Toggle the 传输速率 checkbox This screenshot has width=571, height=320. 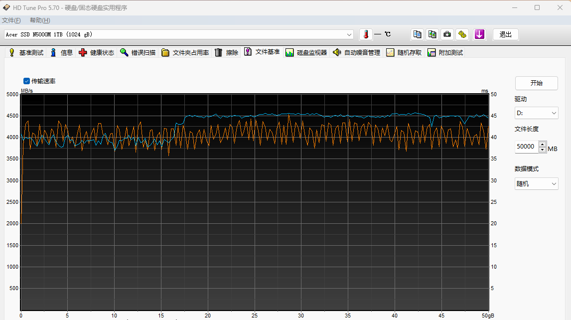pos(27,81)
